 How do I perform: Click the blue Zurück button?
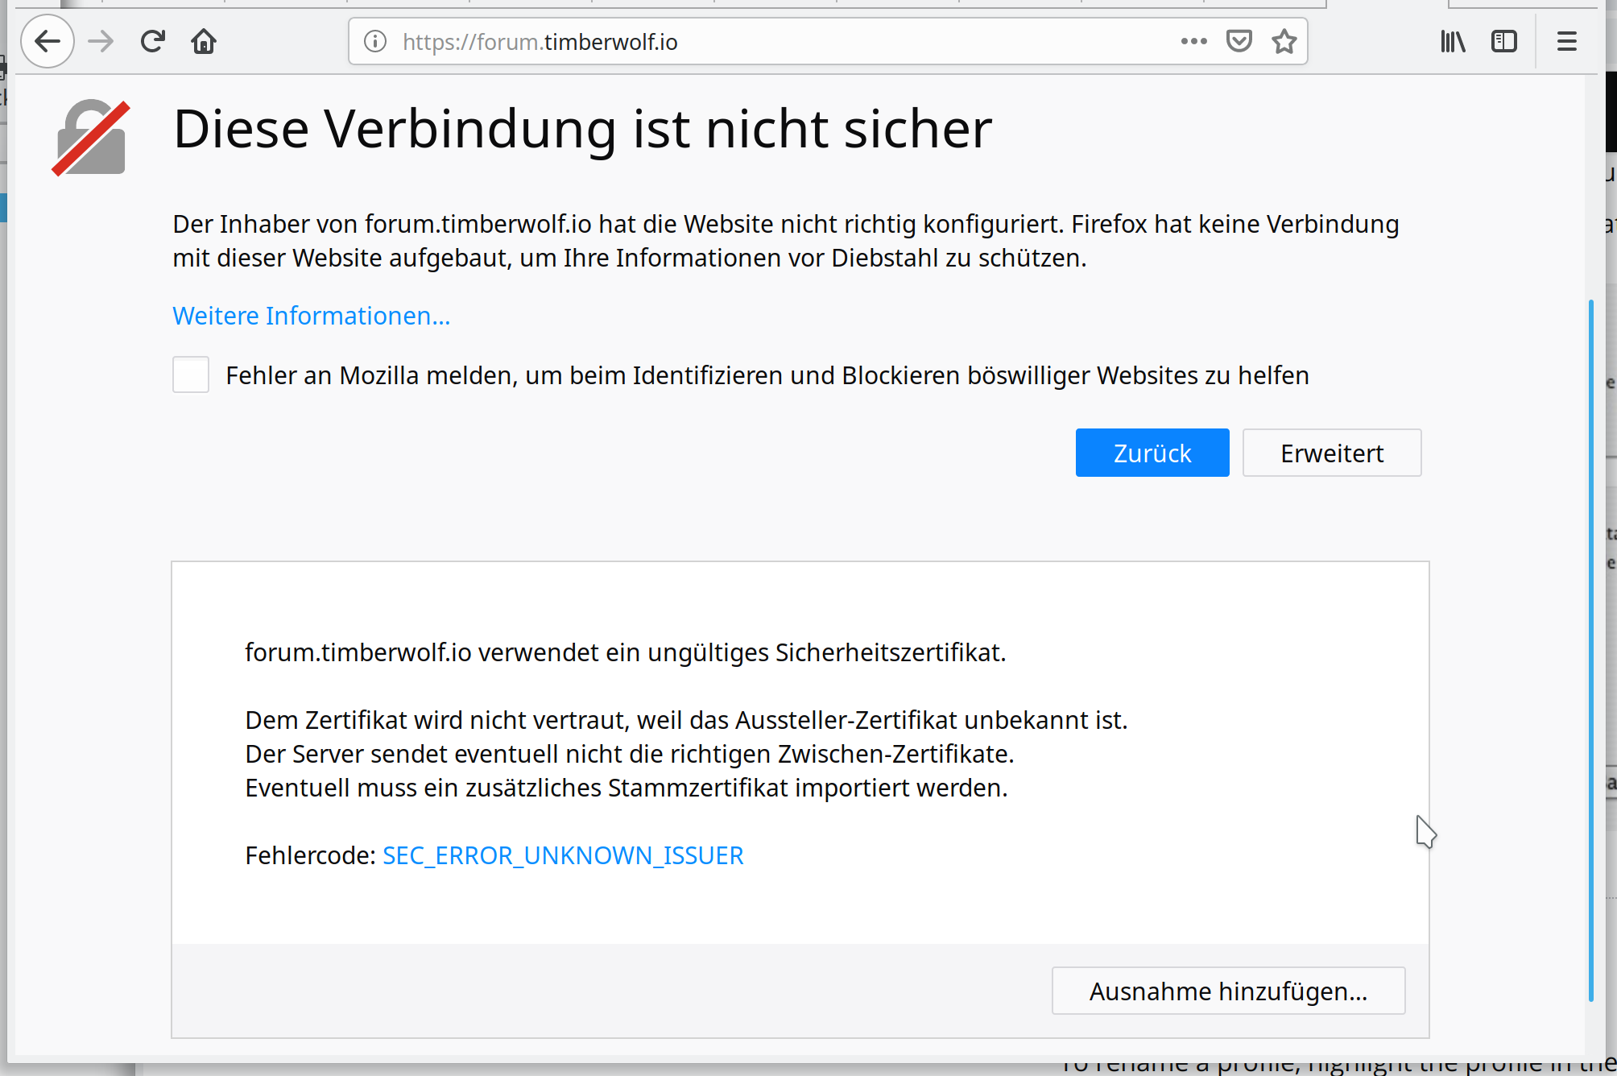pyautogui.click(x=1152, y=453)
